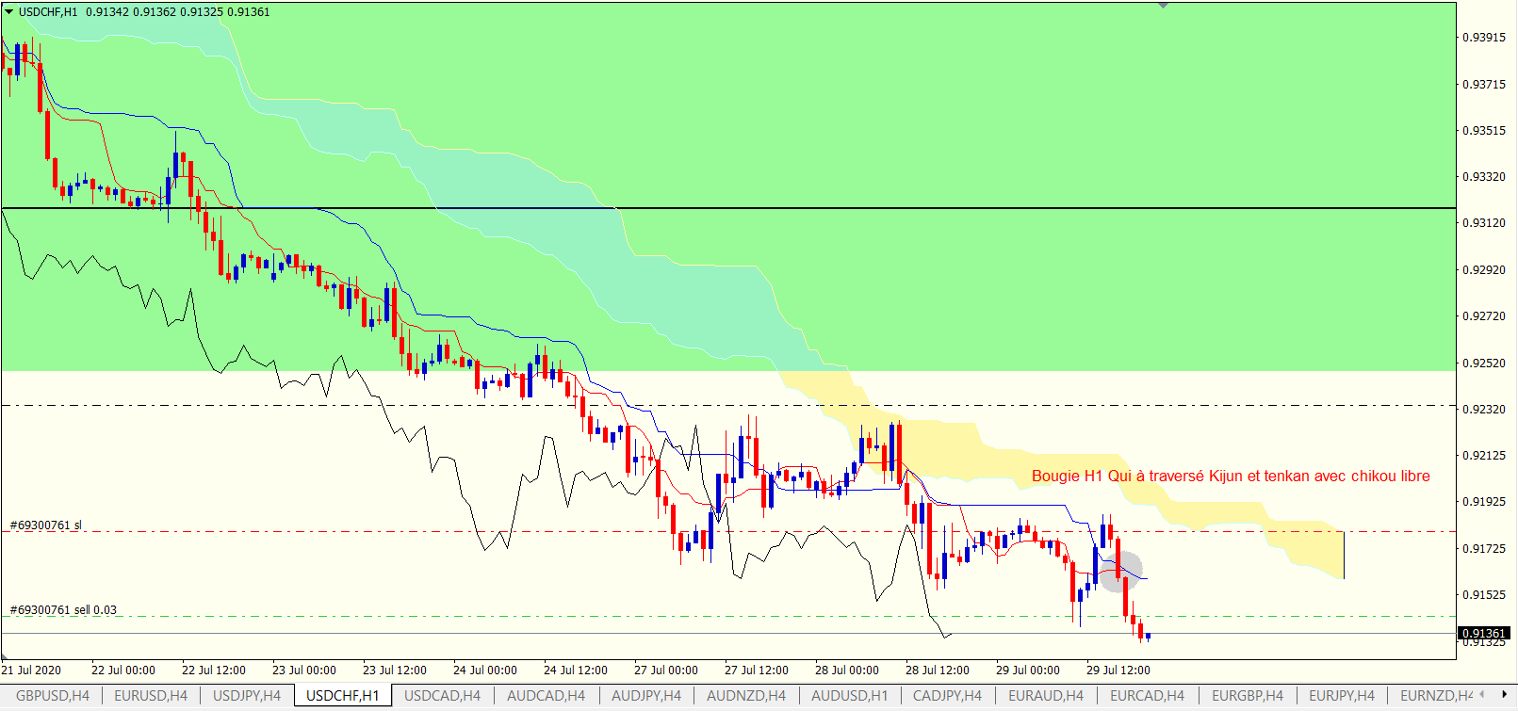
Task: Click the chart menu triangle beside USDCHF,H1
Action: [9, 11]
